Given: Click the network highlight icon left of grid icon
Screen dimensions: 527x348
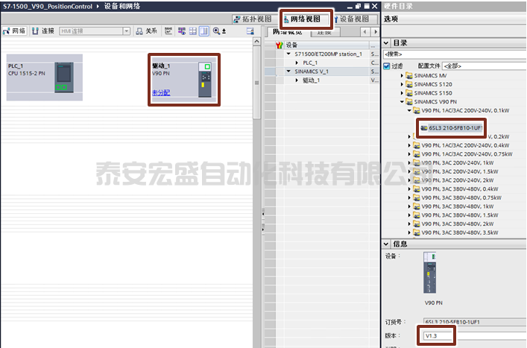Looking at the screenshot, I should 182,31.
